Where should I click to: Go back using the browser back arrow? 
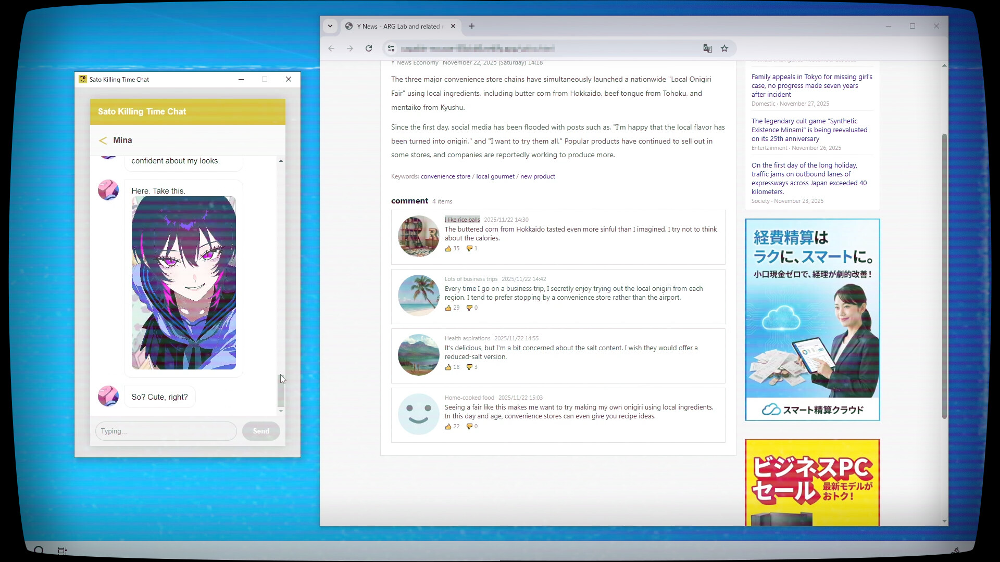[x=331, y=48]
